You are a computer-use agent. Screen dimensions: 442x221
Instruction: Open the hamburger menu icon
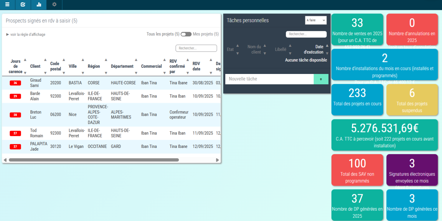pyautogui.click(x=7, y=4)
